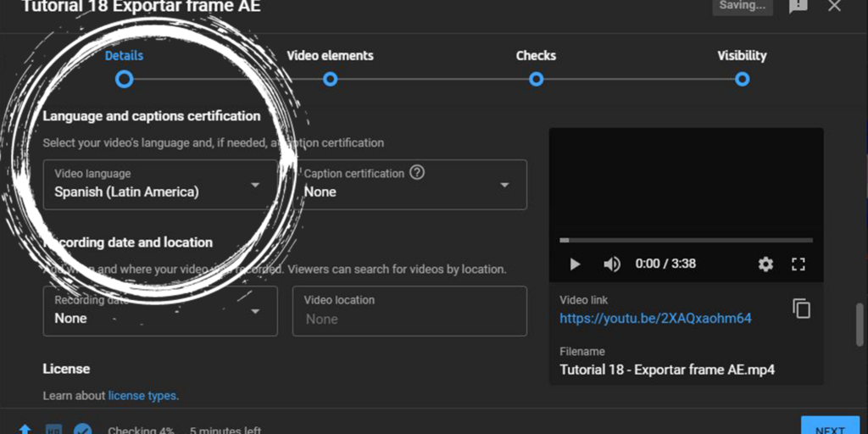868x434 pixels.
Task: Click the filename Tutorial 18 - Exportar frame AE.mp4
Action: 667,370
